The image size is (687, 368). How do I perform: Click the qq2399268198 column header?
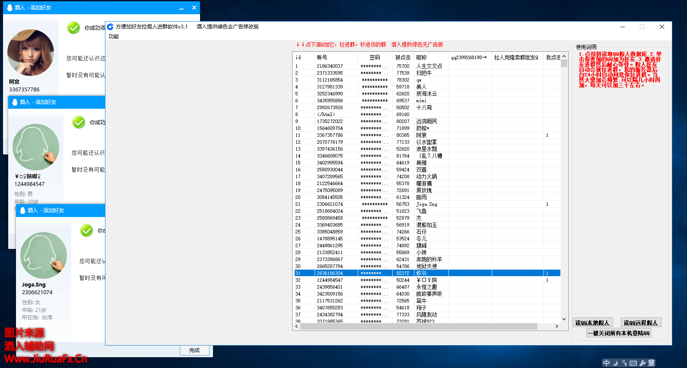point(470,57)
